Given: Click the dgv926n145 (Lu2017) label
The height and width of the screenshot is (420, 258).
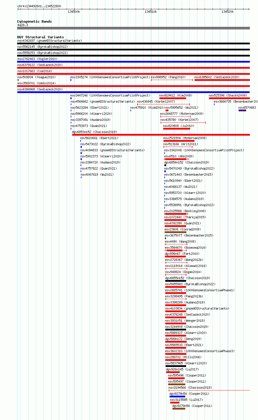Looking at the screenshot, I should (182, 370).
